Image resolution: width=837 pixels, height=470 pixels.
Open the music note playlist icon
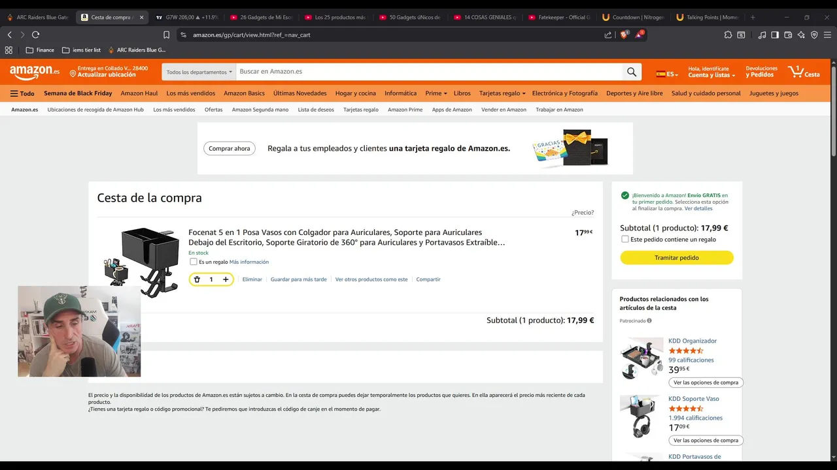(x=762, y=35)
